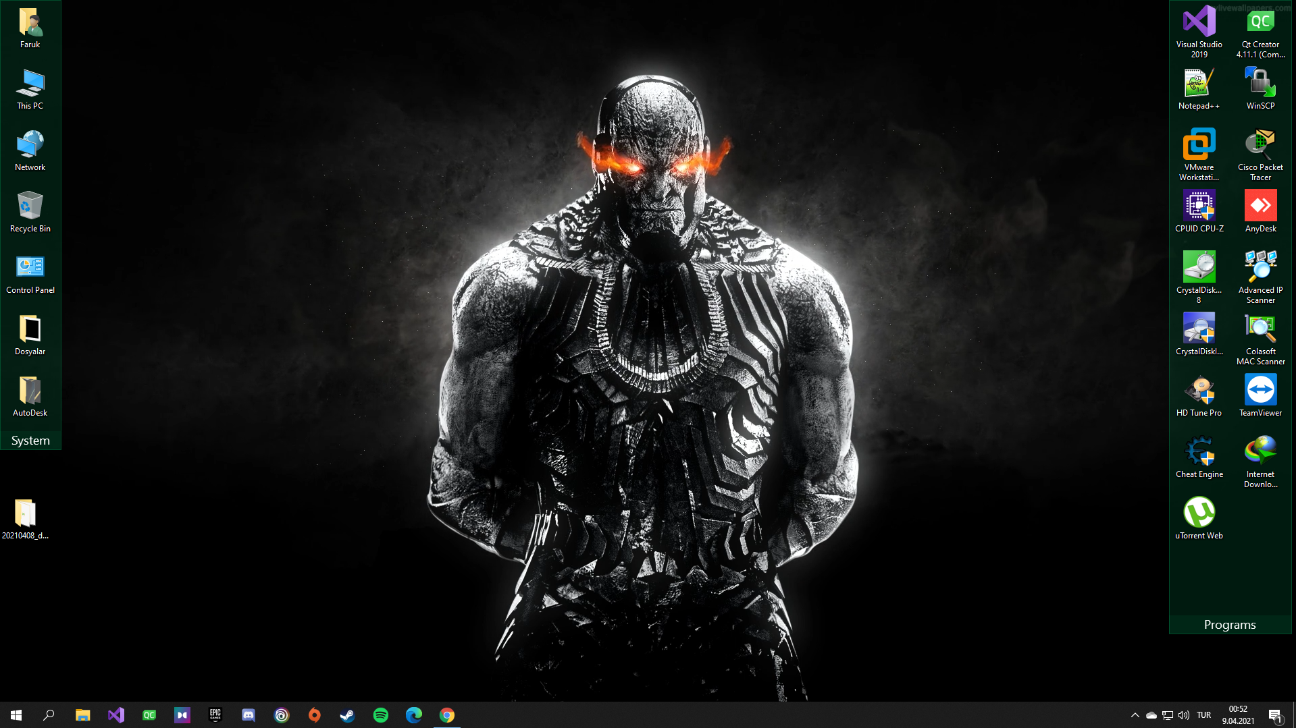Open Discord from the taskbar
The width and height of the screenshot is (1296, 728).
coord(248,715)
